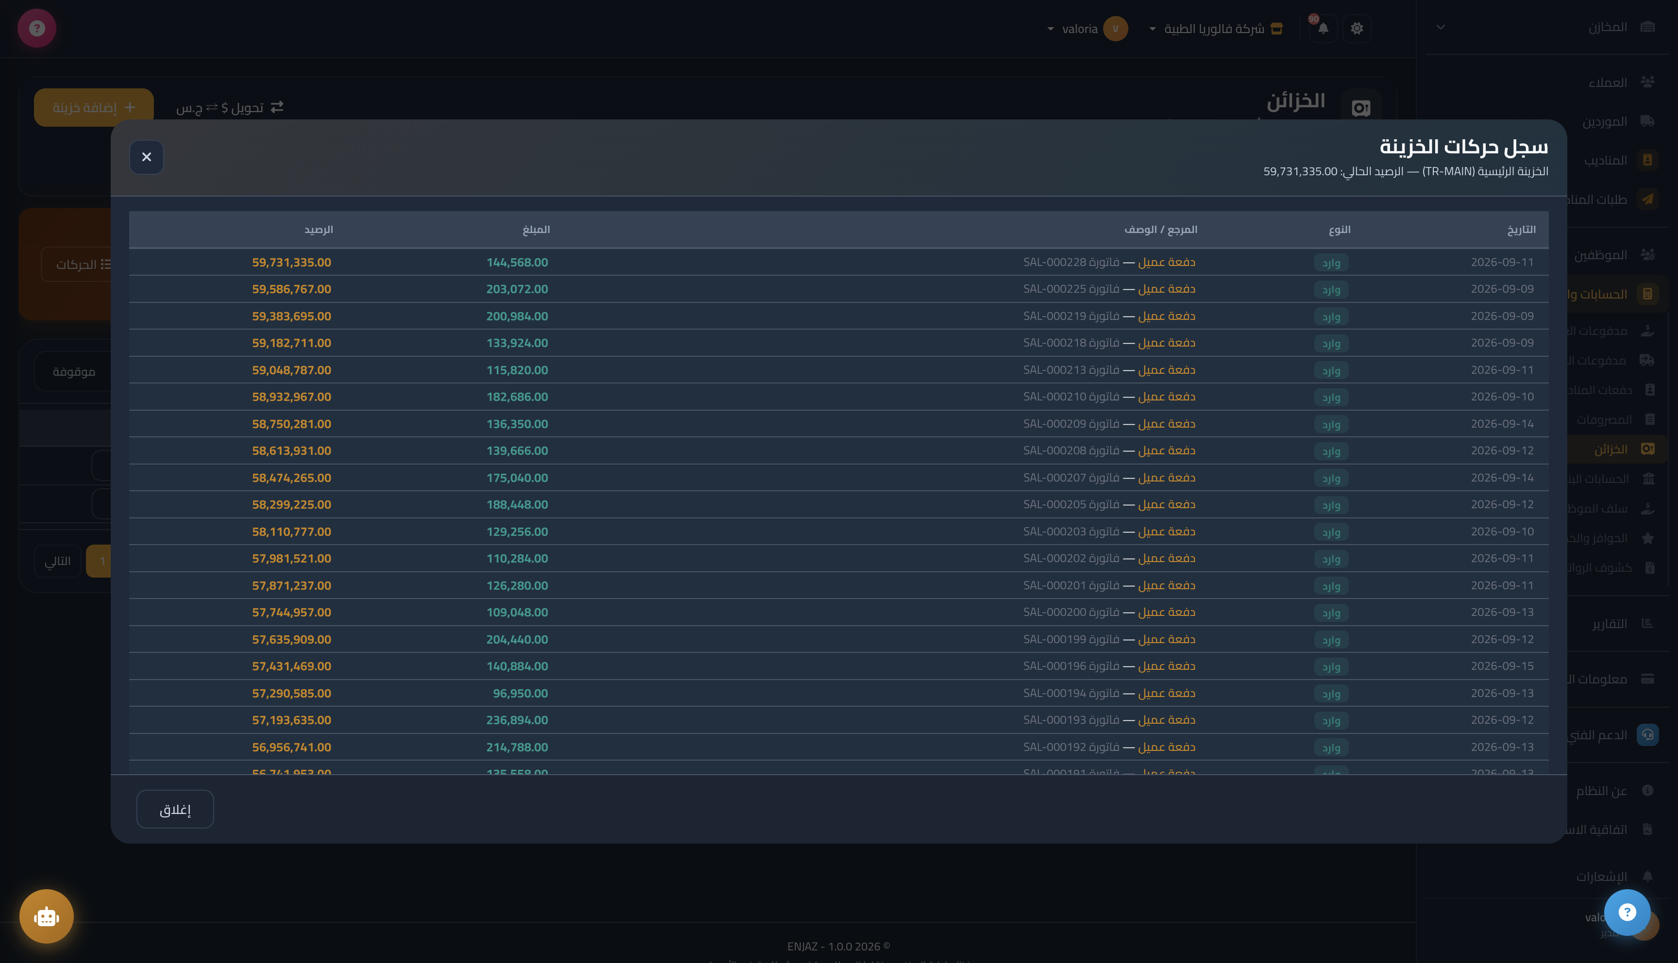Expand the valoria user dropdown

pyautogui.click(x=1088, y=29)
